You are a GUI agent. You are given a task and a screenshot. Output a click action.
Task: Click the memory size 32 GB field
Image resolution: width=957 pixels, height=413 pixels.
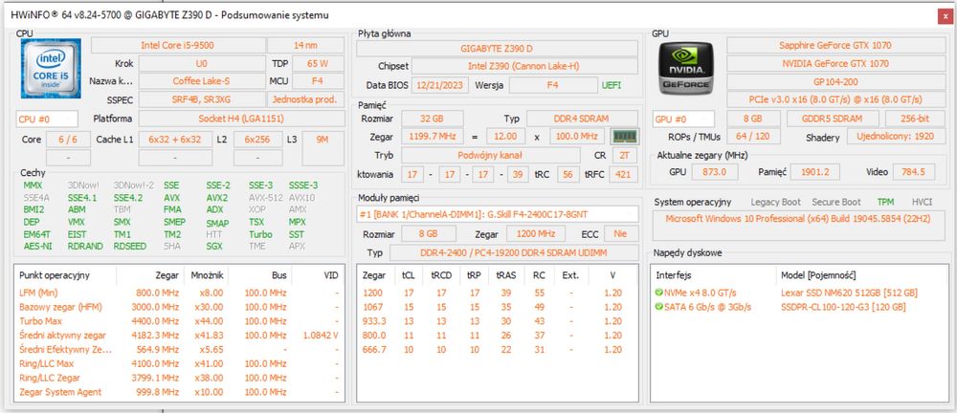433,119
